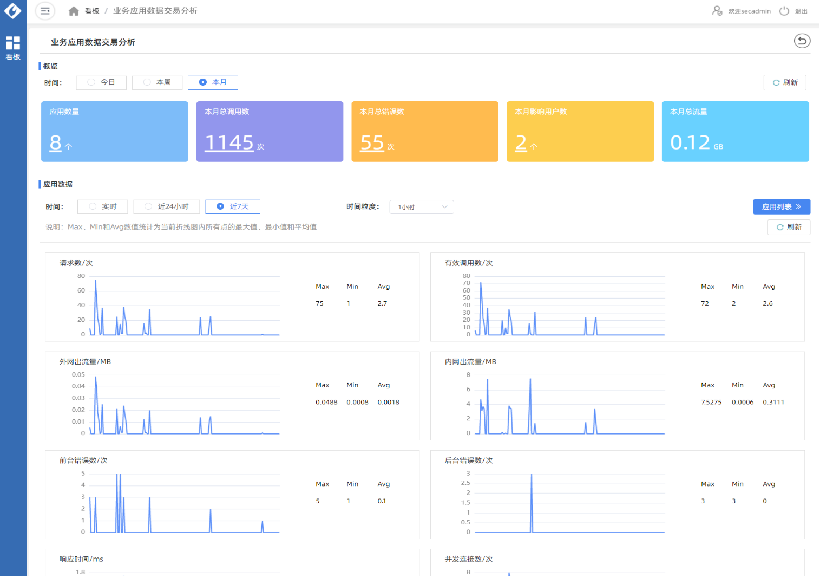Select the 本月 time radio option
This screenshot has width=820, height=577.
coord(213,82)
